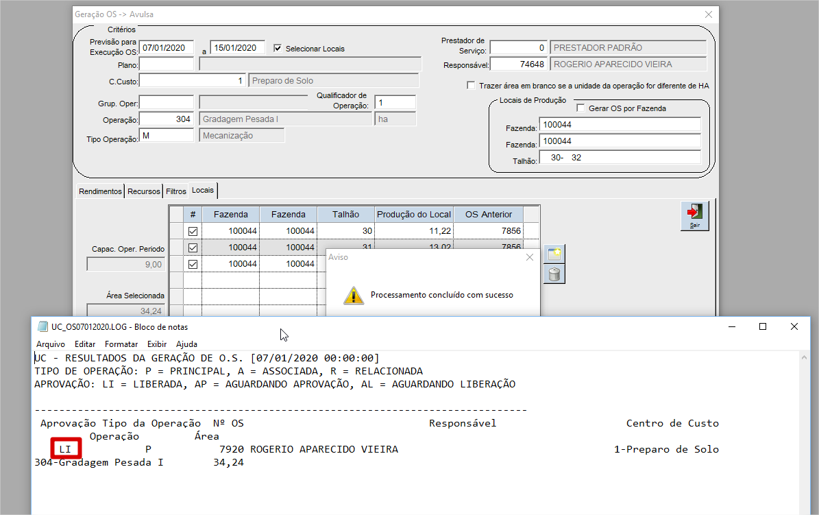This screenshot has height=515, width=819.
Task: Click the Processamento concluído com sucesso message
Action: pos(442,295)
